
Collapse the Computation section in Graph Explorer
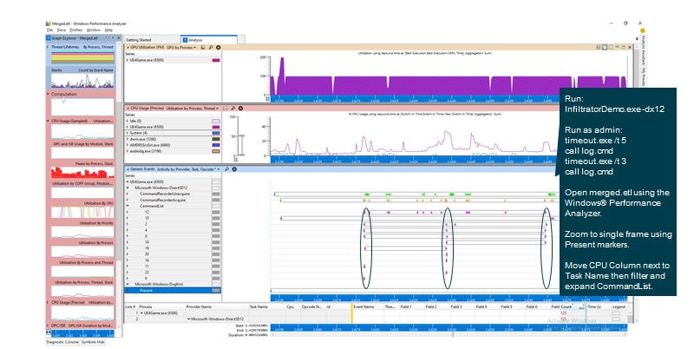coord(48,95)
